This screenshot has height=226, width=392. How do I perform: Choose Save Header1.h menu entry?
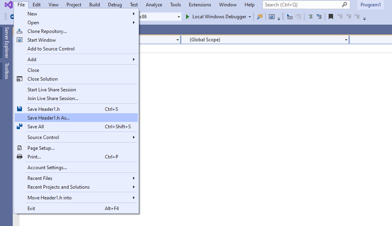pos(76,109)
